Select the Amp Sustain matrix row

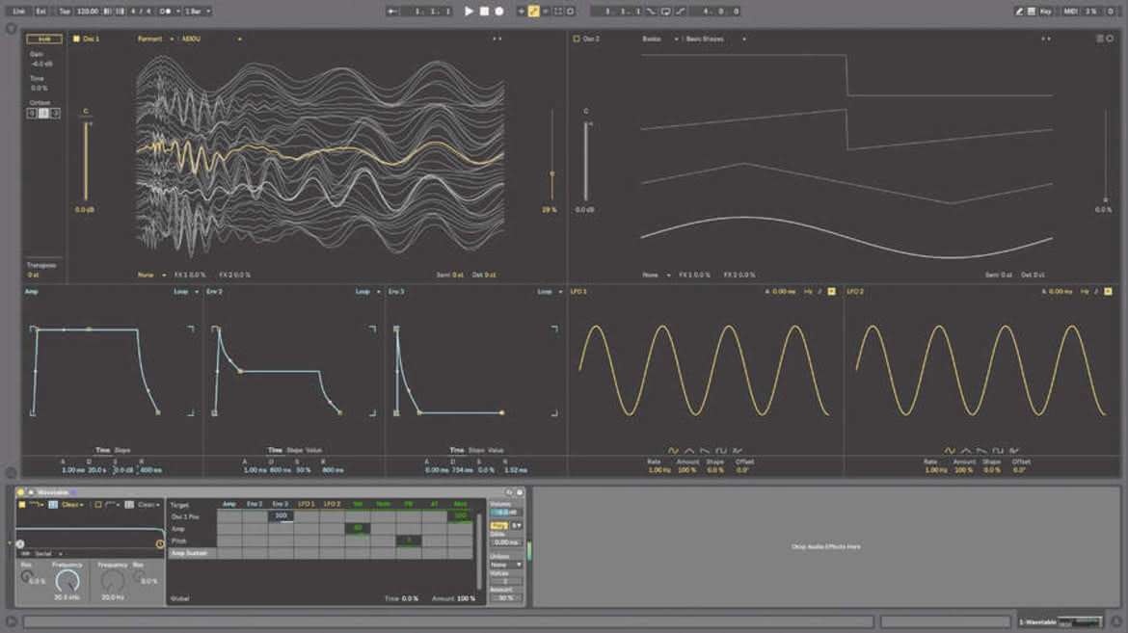click(190, 553)
